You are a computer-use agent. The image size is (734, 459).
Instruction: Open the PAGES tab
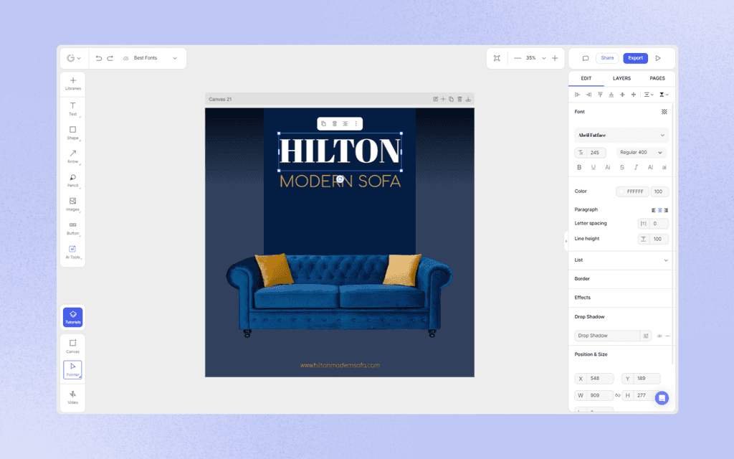pos(657,78)
